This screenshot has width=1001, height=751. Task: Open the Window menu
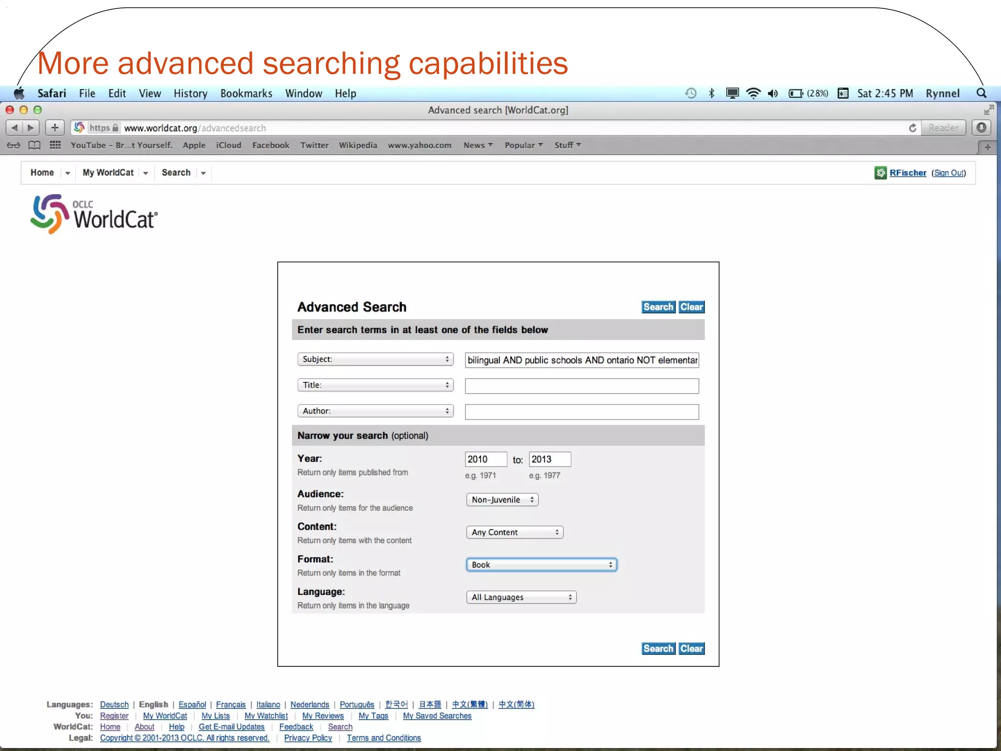point(304,93)
